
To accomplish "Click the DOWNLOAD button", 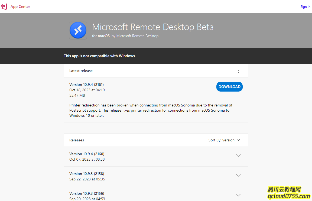I will tap(229, 87).
